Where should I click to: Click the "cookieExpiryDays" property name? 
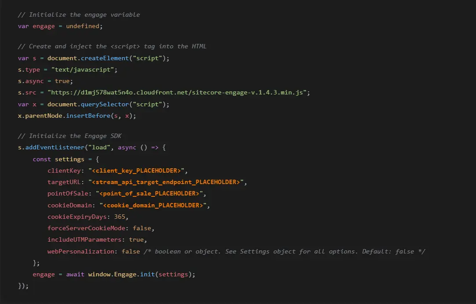coord(77,217)
